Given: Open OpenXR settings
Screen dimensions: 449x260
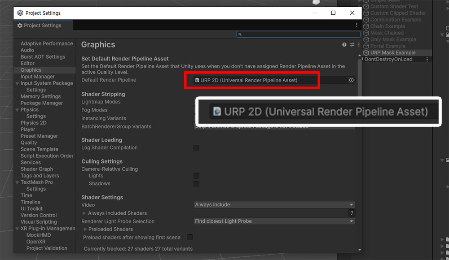Looking at the screenshot, I should (x=36, y=242).
